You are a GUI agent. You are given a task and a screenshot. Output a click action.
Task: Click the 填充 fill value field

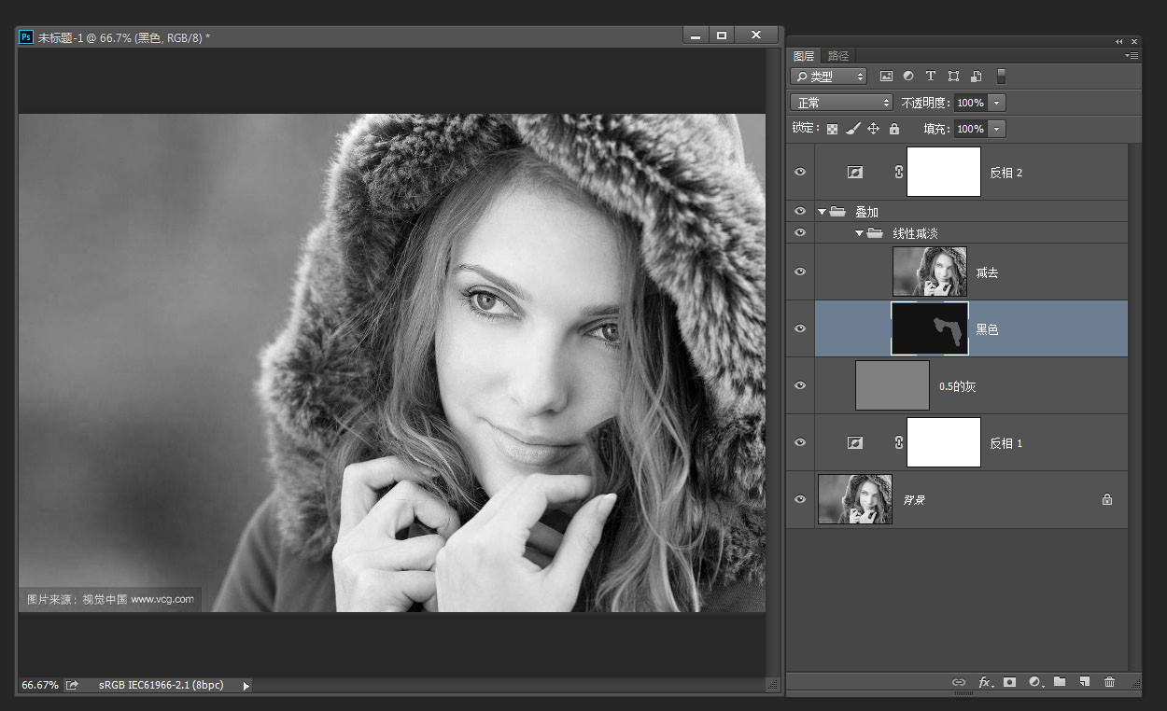point(970,129)
